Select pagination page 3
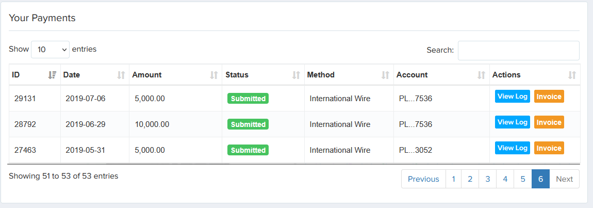593x208 pixels. (x=487, y=179)
